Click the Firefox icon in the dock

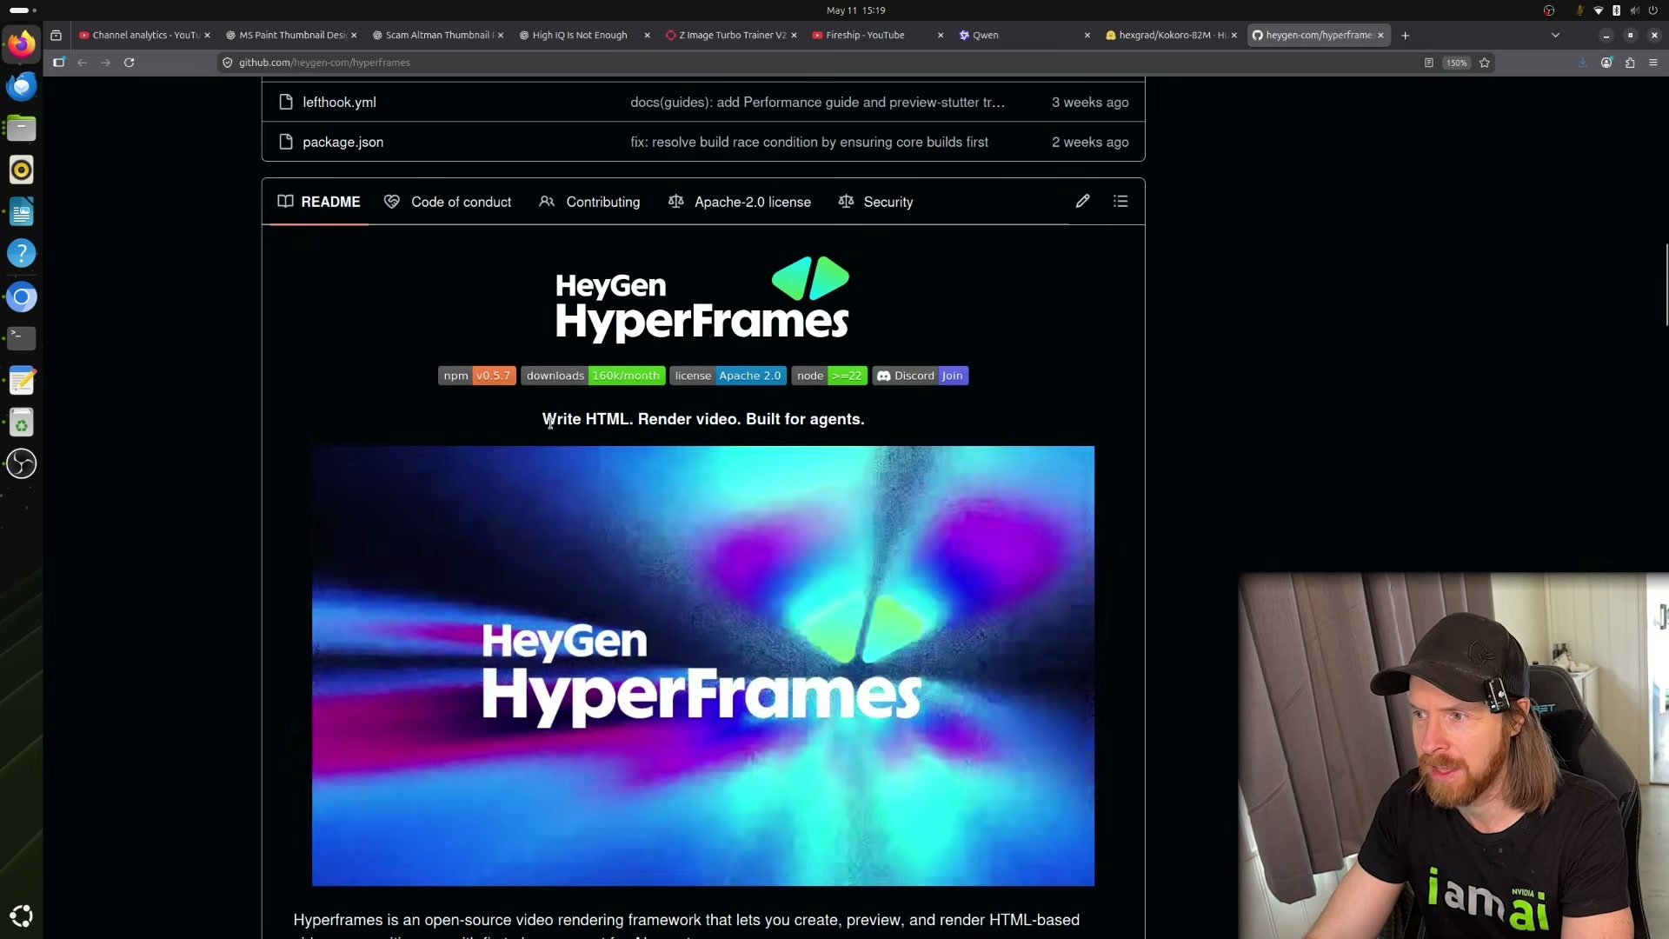(22, 43)
